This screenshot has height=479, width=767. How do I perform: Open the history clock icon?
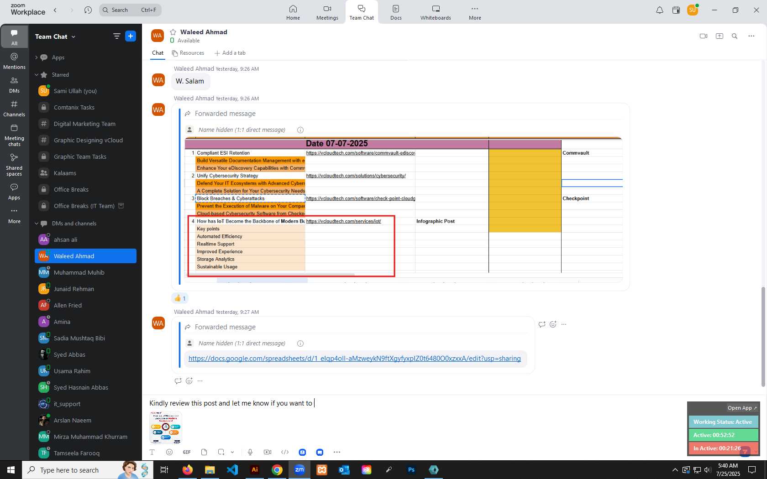pyautogui.click(x=88, y=10)
